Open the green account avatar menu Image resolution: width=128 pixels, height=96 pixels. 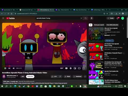(123, 18)
